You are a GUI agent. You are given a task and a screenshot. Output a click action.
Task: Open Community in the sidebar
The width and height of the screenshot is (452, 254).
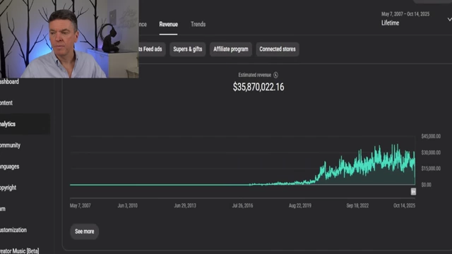click(x=10, y=145)
